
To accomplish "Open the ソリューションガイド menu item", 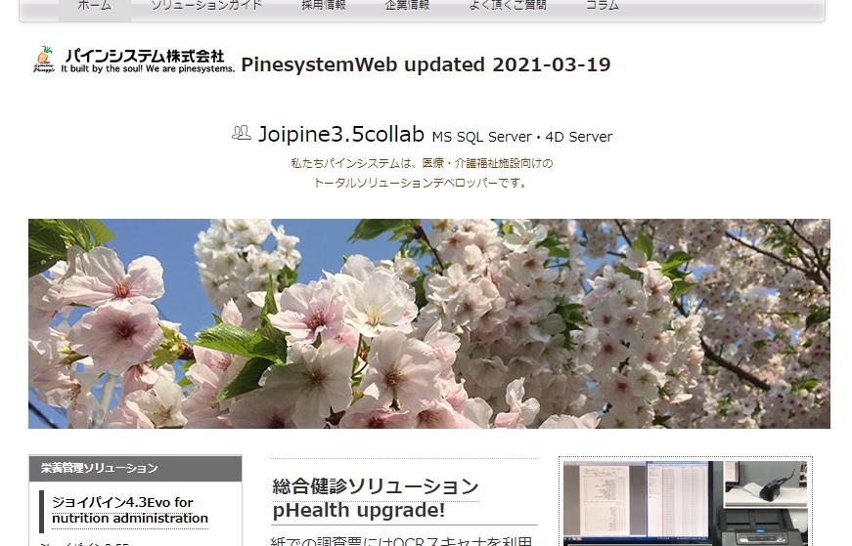I will tap(206, 6).
